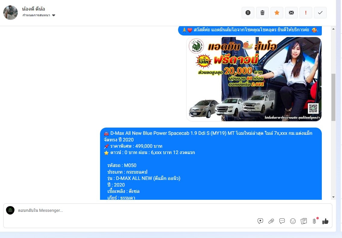Open saved replies star-bubble icon
The width and height of the screenshot is (342, 238).
point(260,221)
